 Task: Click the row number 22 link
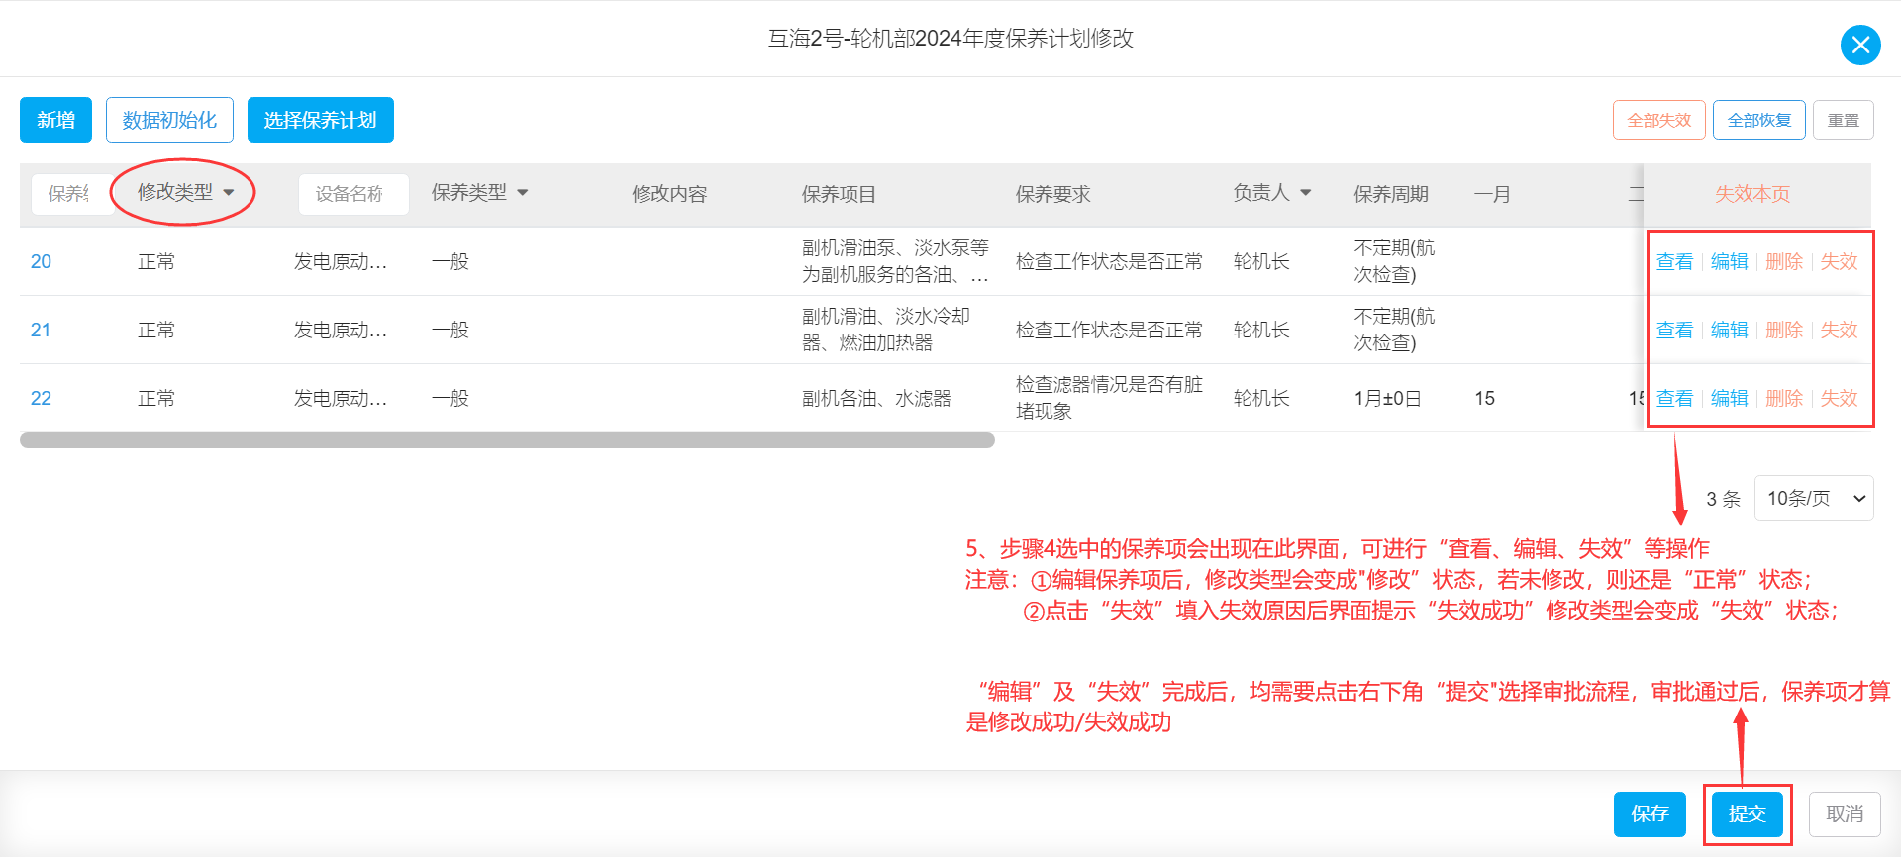coord(41,398)
